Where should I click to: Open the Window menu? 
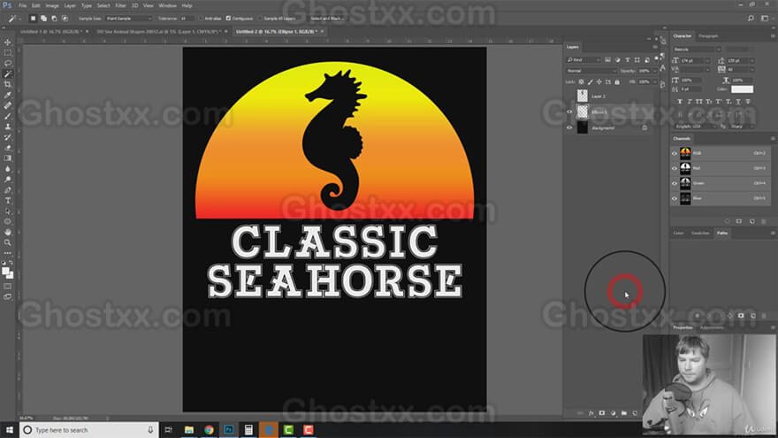167,5
